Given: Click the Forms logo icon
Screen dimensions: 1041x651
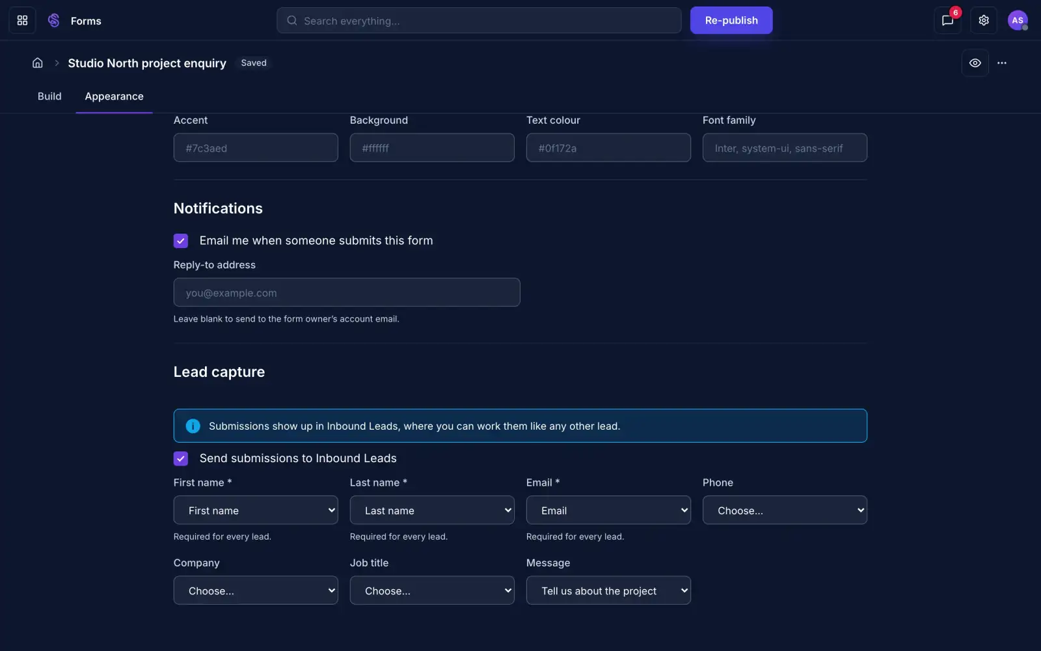Looking at the screenshot, I should [54, 21].
